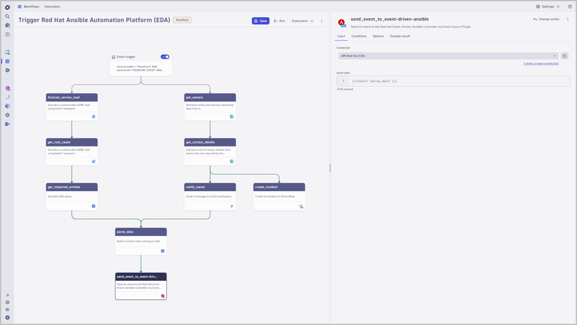Click the green plugin icon on get_owners task
Viewport: 577px width, 325px height.
point(231,116)
